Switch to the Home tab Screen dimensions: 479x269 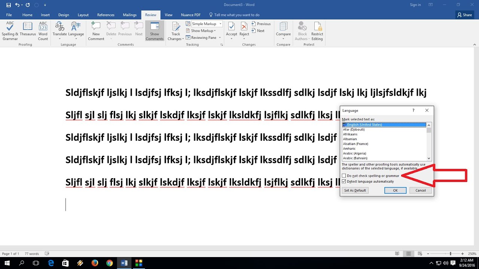tap(27, 15)
